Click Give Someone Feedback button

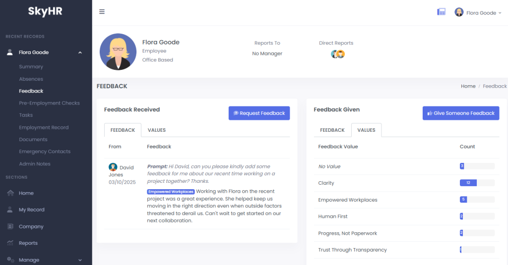coord(461,113)
